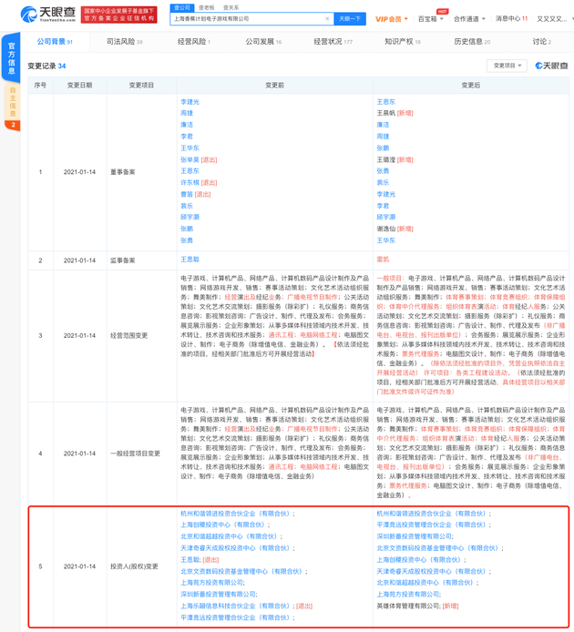
Task: Select the 知识产权 tab
Action: point(402,41)
